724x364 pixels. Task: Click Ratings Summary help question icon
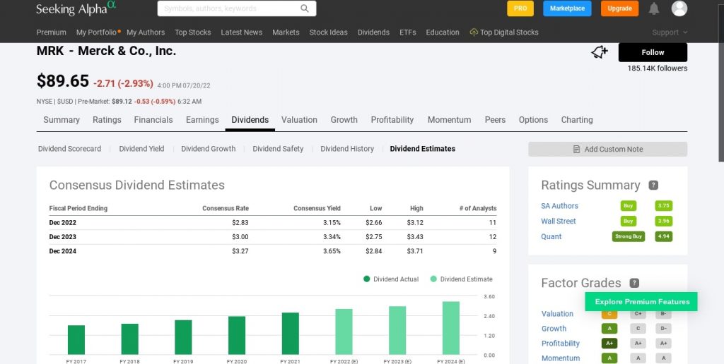click(x=653, y=186)
